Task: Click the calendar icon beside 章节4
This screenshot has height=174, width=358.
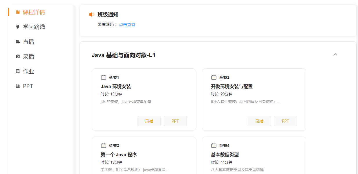Action: pos(214,146)
